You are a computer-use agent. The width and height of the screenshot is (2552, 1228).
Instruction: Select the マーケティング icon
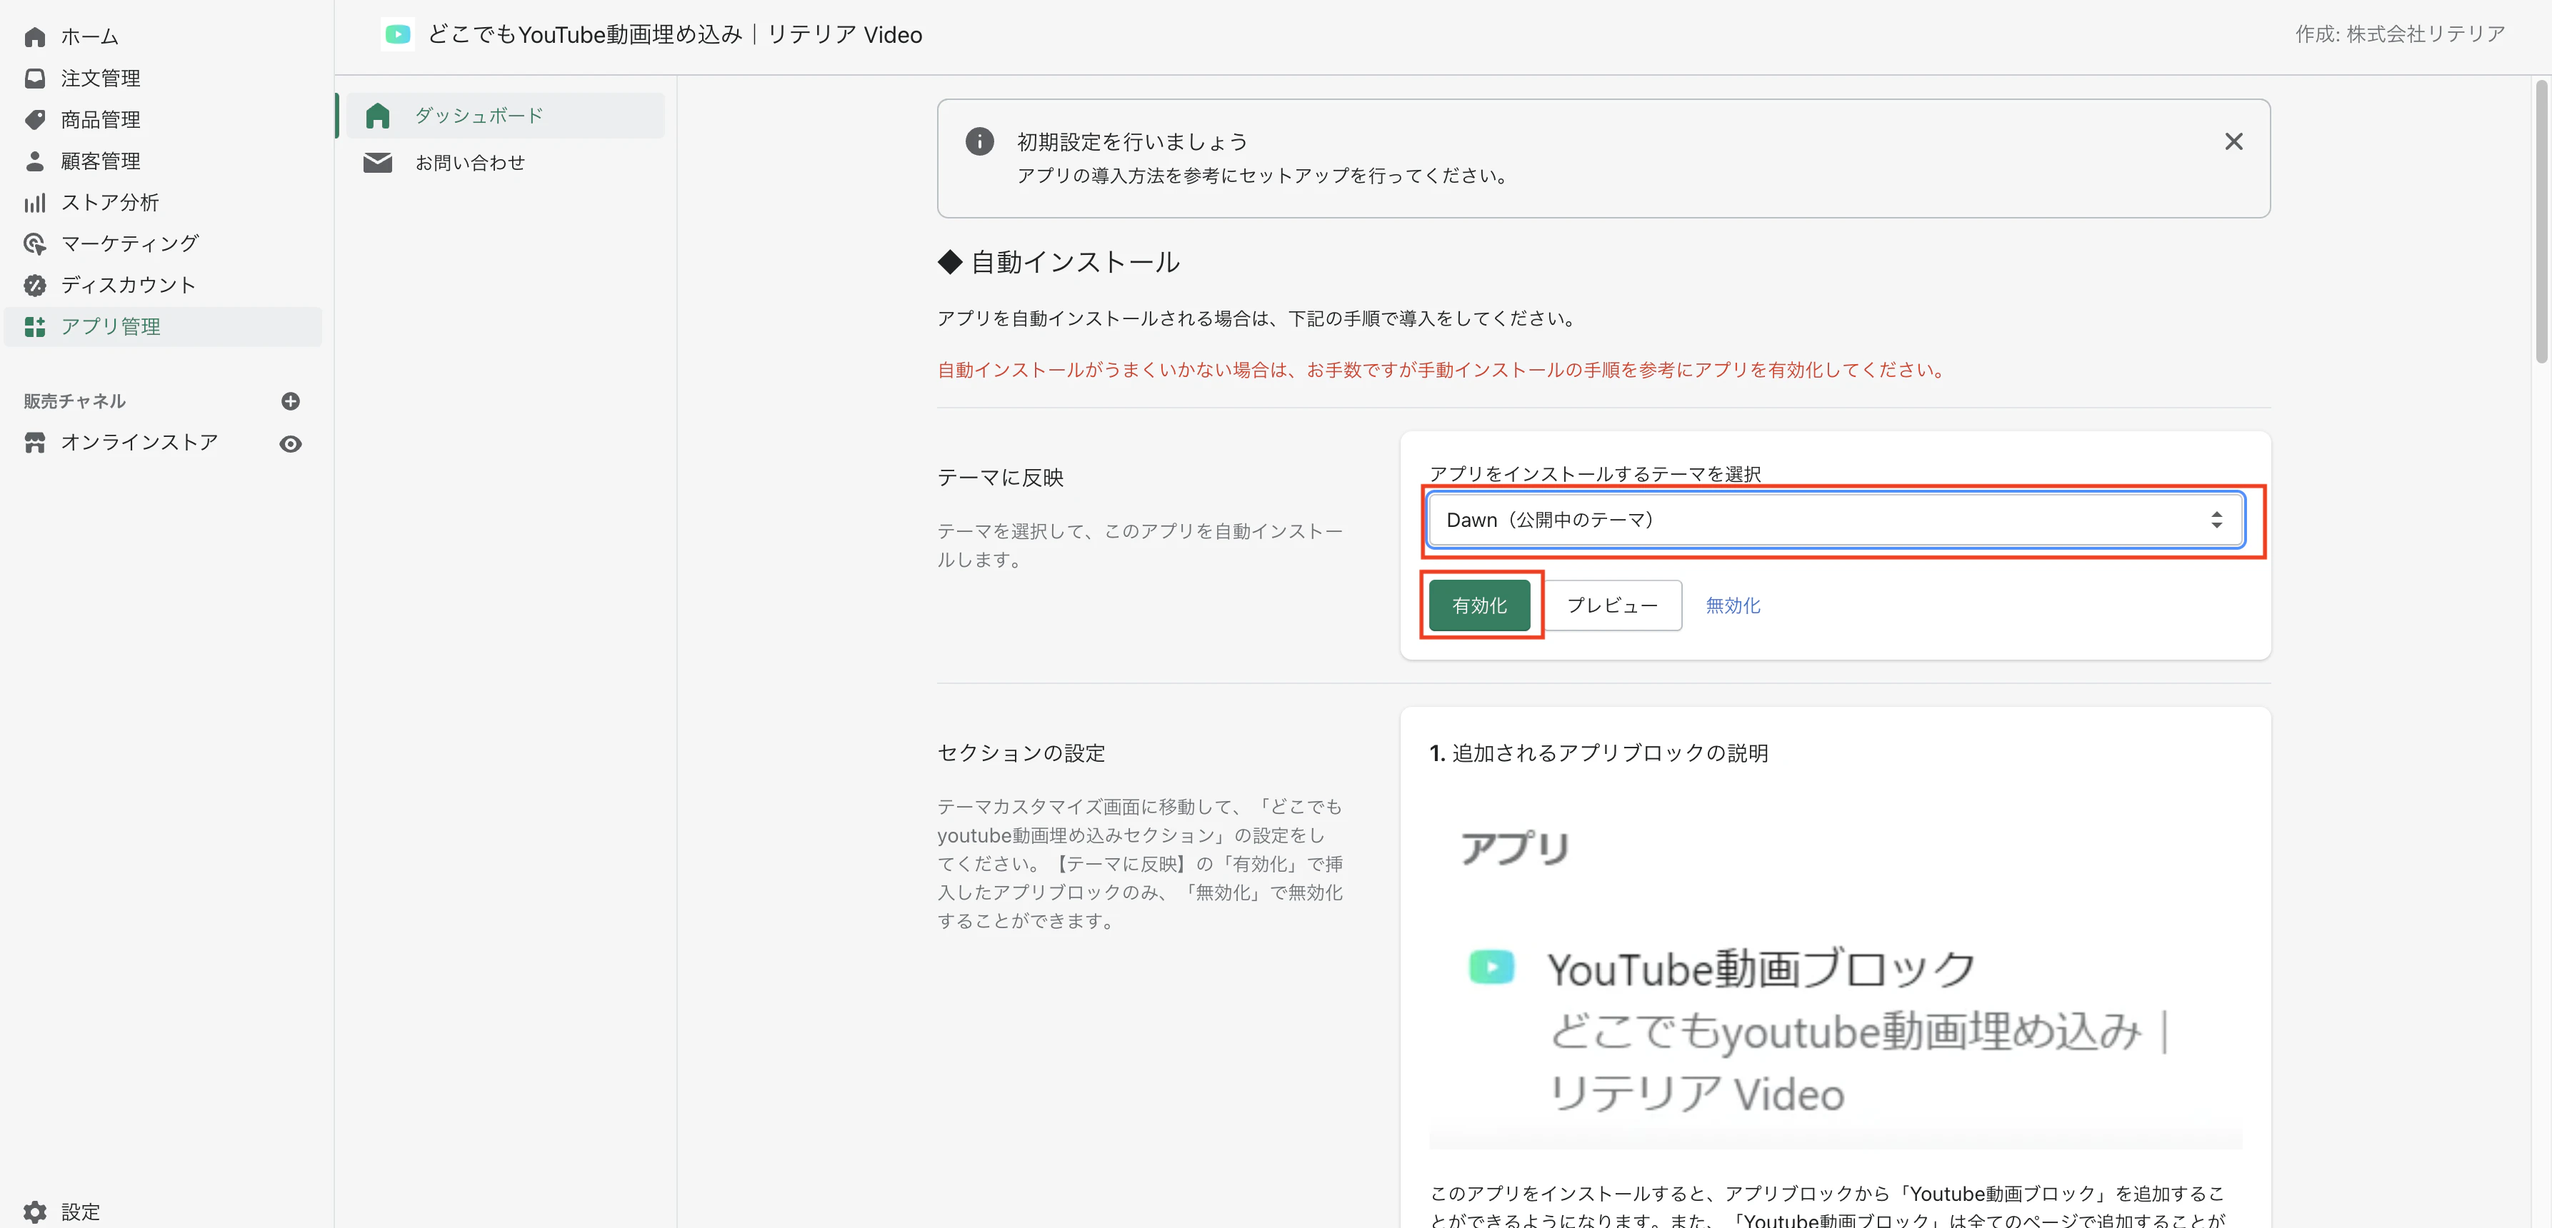[35, 243]
